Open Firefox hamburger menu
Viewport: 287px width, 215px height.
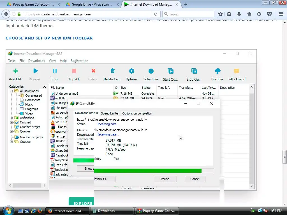(281, 14)
